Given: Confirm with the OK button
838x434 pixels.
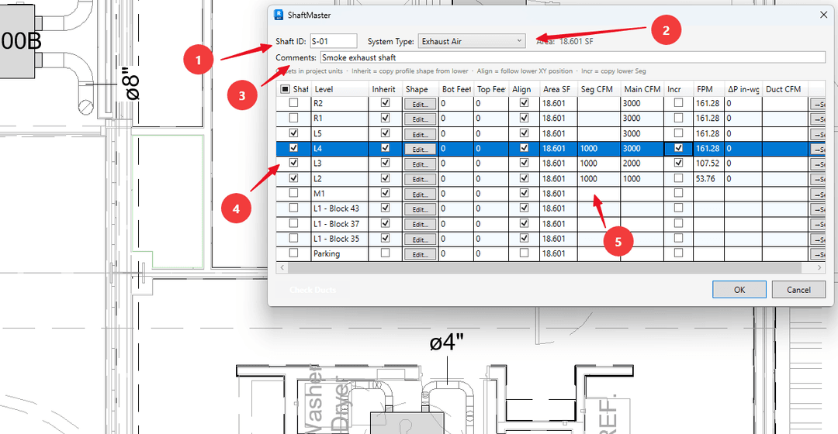Looking at the screenshot, I should pyautogui.click(x=739, y=289).
